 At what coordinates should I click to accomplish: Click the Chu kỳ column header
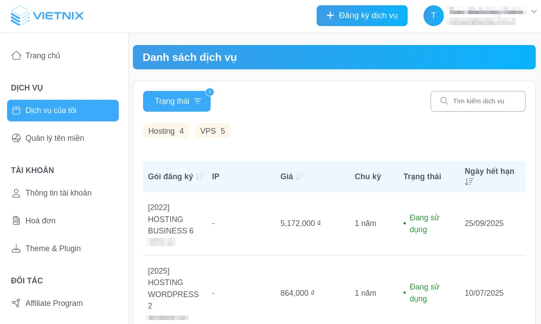(368, 177)
